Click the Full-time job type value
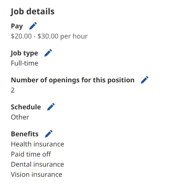 tap(25, 63)
